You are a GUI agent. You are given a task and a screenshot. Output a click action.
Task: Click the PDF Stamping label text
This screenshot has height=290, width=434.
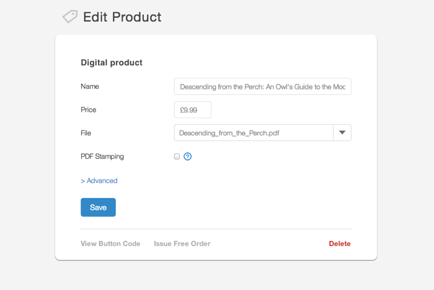click(x=102, y=156)
